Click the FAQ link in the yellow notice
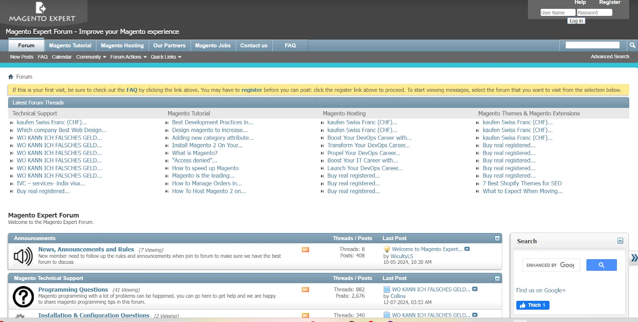The image size is (638, 322). [132, 90]
